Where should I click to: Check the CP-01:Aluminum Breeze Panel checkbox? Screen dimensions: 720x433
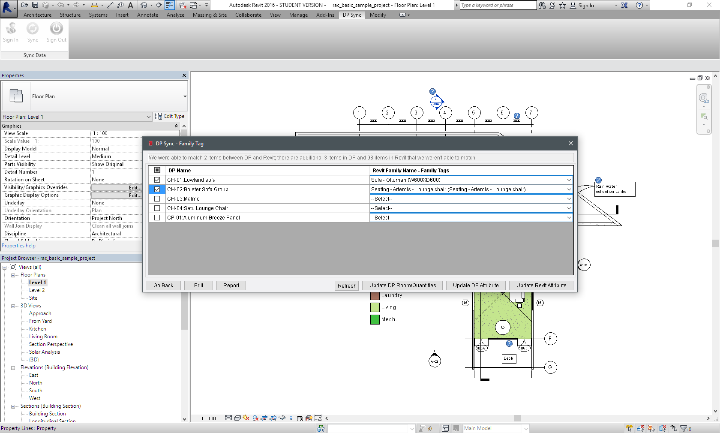coord(157,218)
